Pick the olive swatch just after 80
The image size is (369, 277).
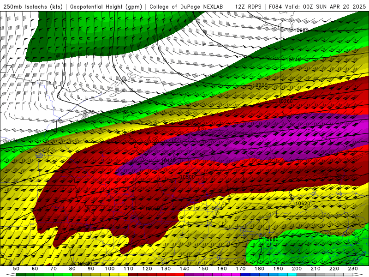[77, 274]
